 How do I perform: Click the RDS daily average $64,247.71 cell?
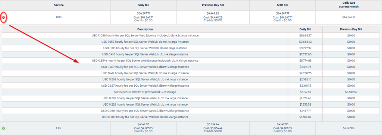(x=349, y=17)
